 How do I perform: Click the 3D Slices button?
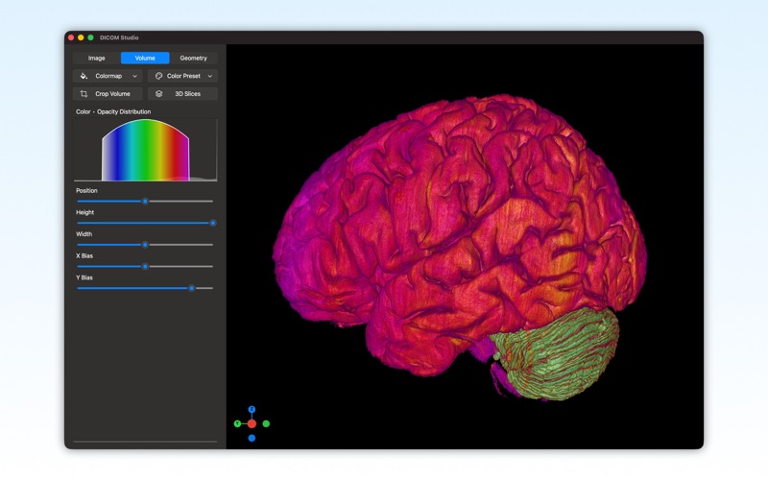[x=182, y=93]
